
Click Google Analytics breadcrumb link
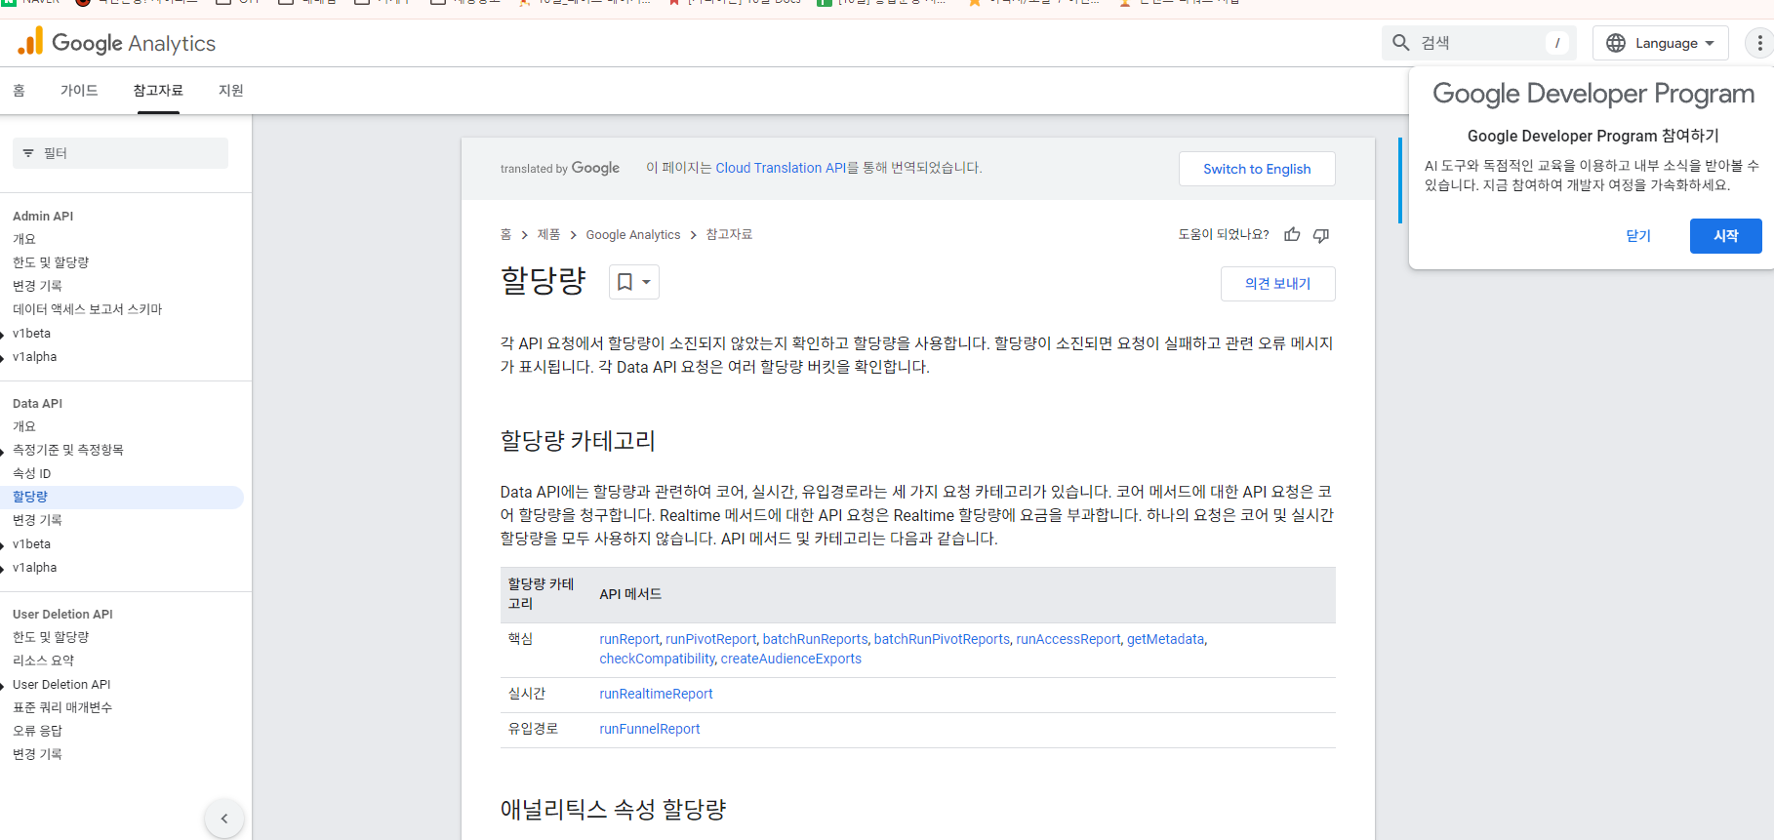click(633, 235)
